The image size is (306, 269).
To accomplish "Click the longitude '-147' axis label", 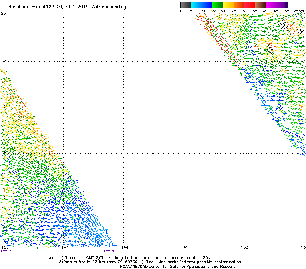I will [63, 247].
